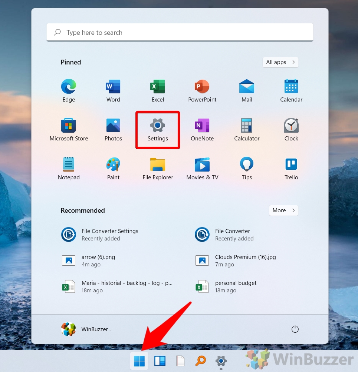Launch Word from the pinned apps

[113, 91]
